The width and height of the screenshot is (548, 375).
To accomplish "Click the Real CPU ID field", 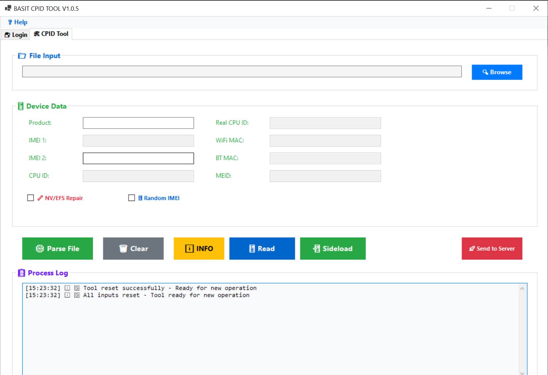I will [x=325, y=123].
